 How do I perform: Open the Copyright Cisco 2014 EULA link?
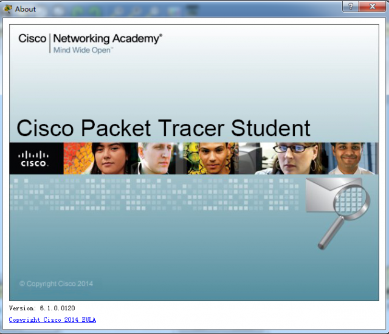[52, 319]
